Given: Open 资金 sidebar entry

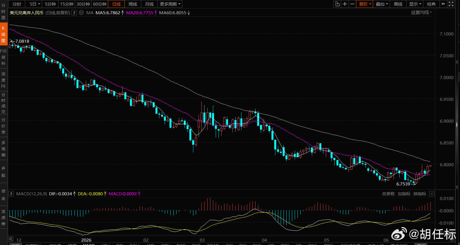Looking at the screenshot, I should pyautogui.click(x=3, y=195).
